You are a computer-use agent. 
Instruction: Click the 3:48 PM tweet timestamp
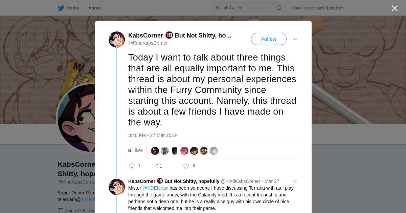pyautogui.click(x=152, y=135)
